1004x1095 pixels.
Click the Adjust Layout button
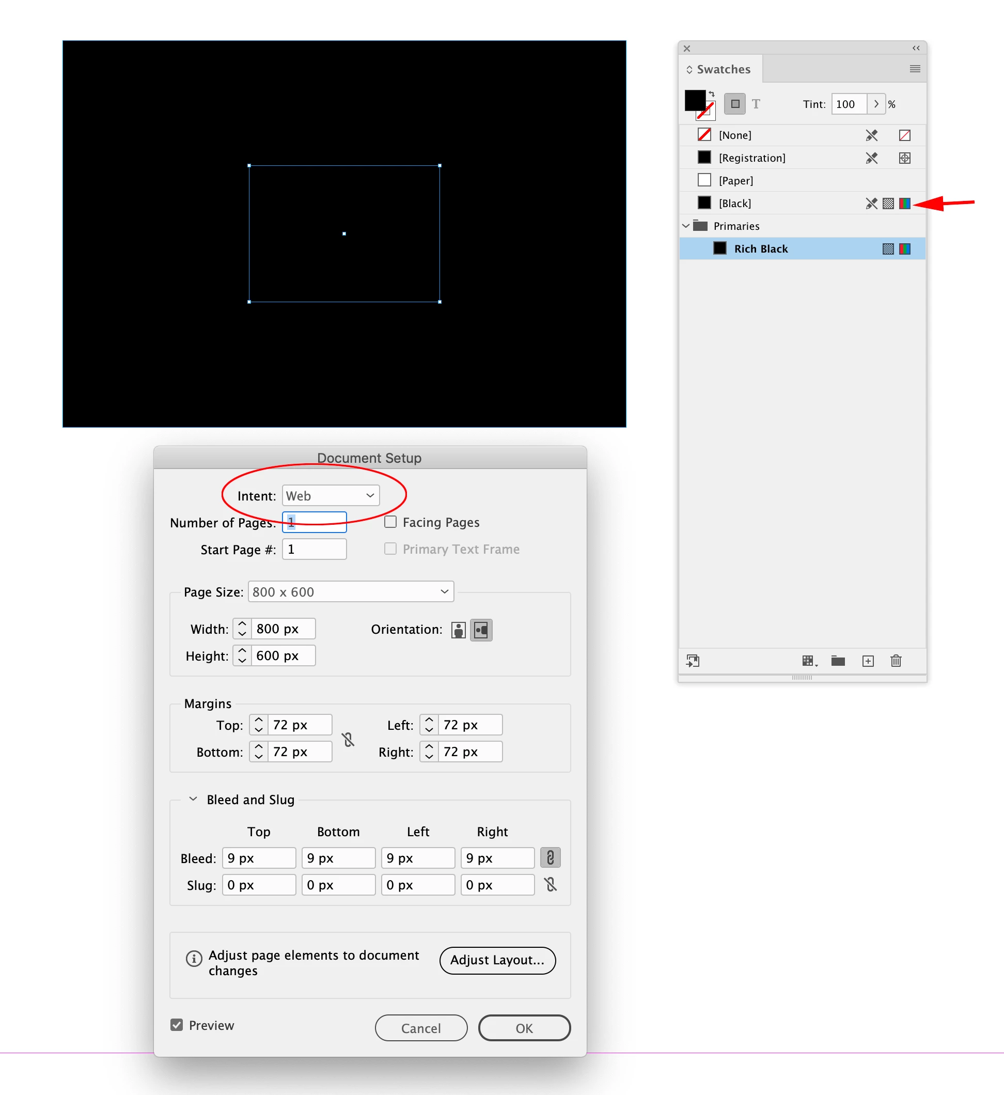(497, 960)
